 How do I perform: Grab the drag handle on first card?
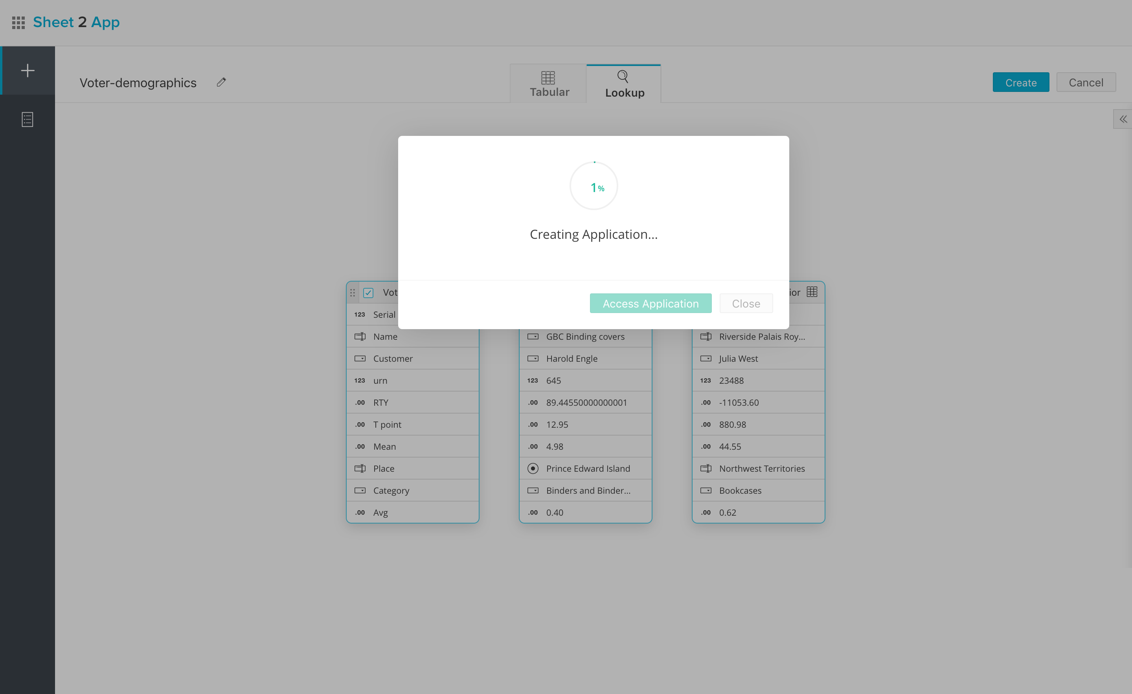pyautogui.click(x=352, y=292)
